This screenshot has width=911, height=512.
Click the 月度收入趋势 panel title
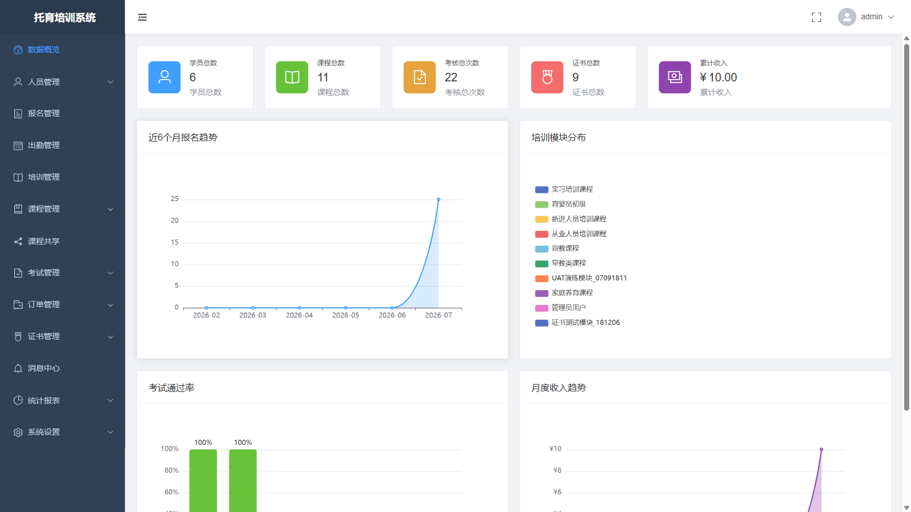559,388
